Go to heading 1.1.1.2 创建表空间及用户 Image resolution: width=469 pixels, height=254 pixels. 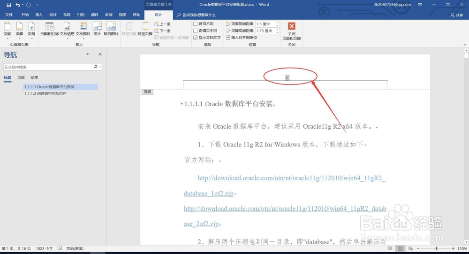45,93
